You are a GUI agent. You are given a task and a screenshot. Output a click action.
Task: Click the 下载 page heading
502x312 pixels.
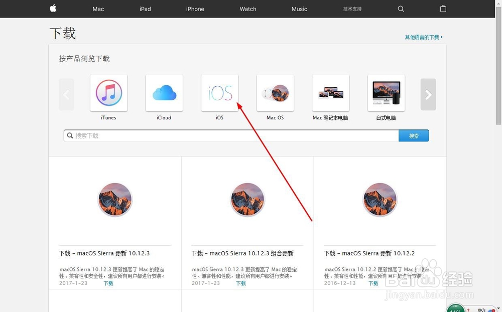63,33
